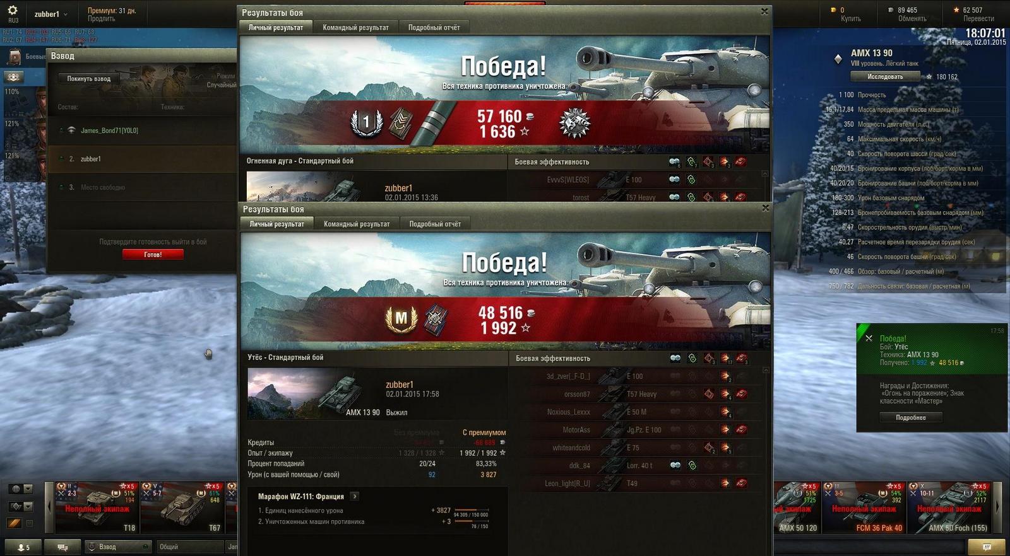
Task: Expand the Марафон WZ-111: Франция arrow
Action: 355,496
